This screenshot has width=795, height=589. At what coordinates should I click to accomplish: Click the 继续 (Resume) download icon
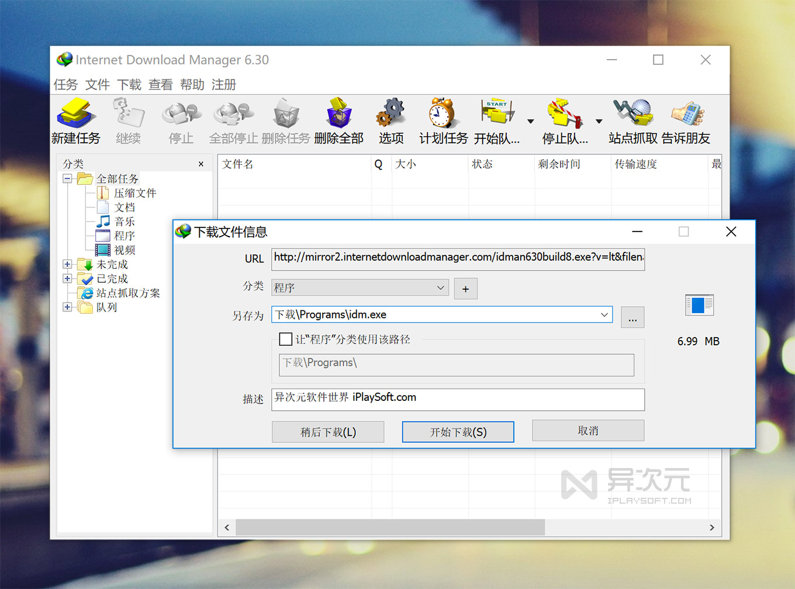[128, 120]
